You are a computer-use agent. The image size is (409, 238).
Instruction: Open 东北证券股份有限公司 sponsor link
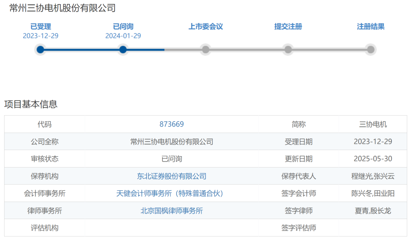[172, 176]
